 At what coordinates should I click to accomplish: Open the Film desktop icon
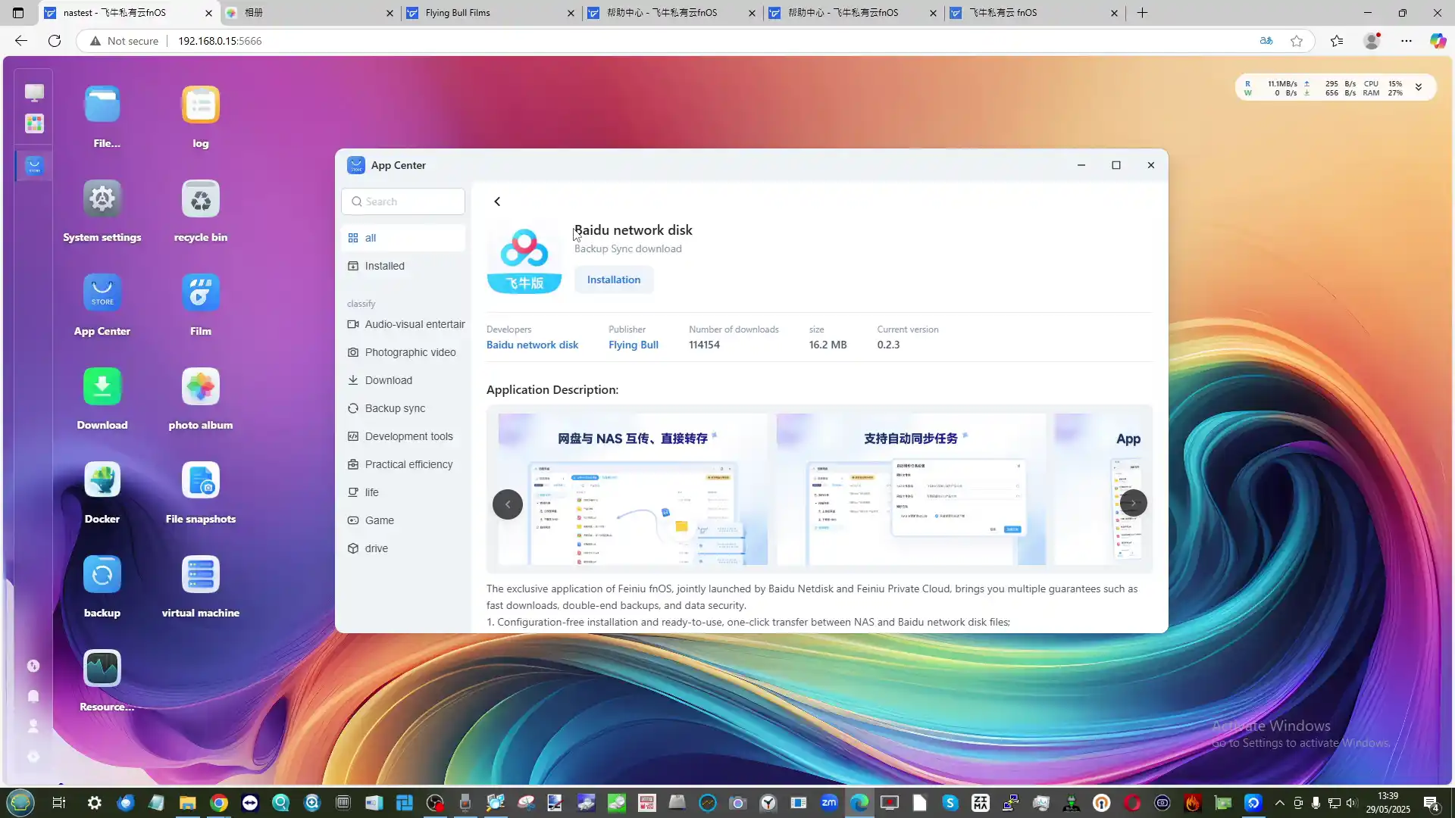[x=201, y=292]
